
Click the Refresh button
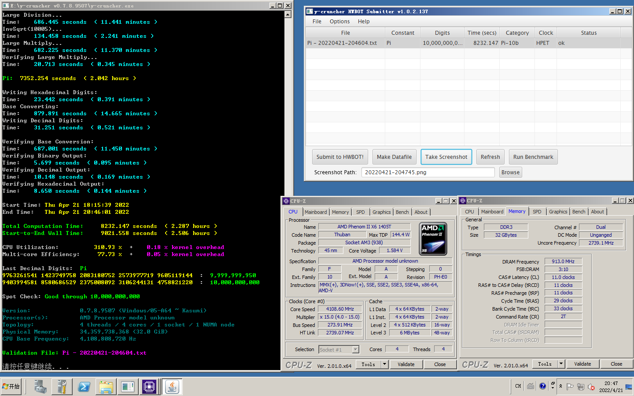click(490, 157)
